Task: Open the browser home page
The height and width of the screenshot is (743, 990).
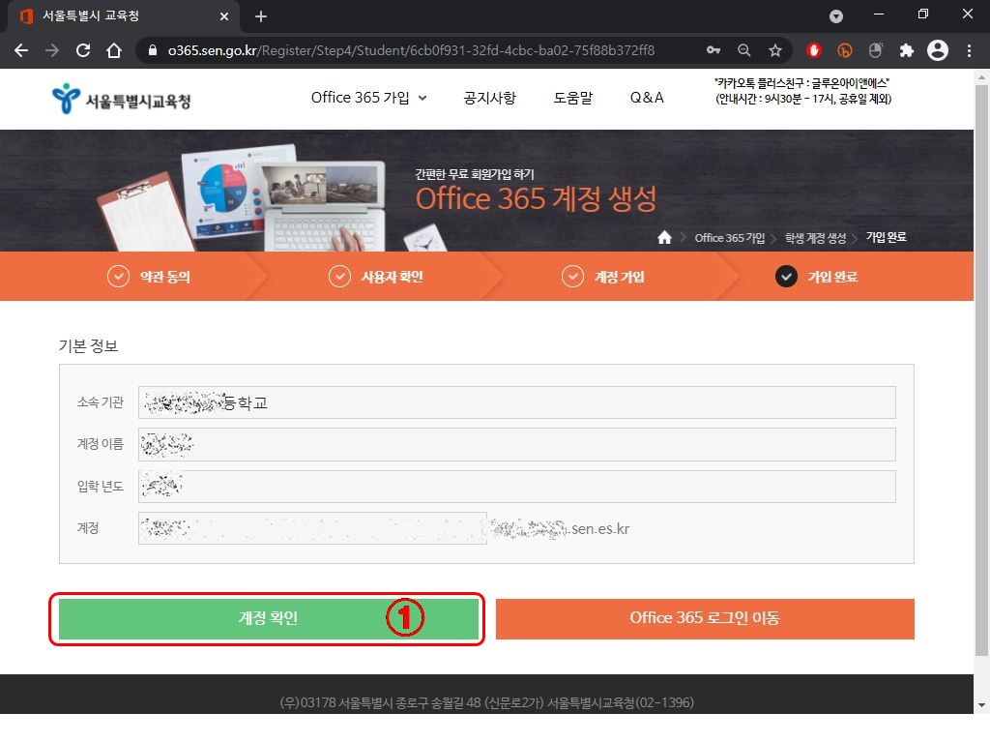Action: (114, 50)
